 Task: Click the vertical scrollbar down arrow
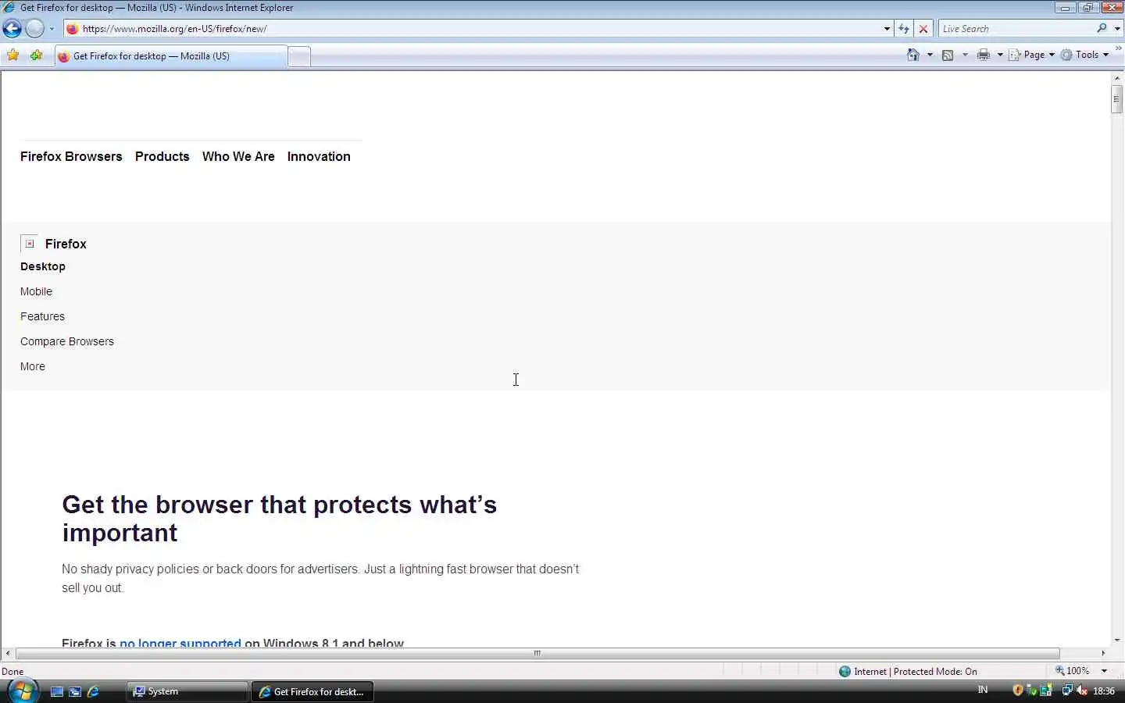point(1117,641)
